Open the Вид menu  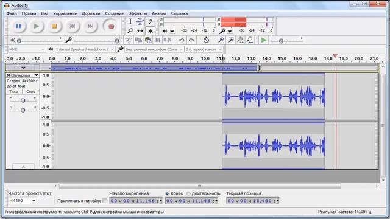(x=44, y=13)
